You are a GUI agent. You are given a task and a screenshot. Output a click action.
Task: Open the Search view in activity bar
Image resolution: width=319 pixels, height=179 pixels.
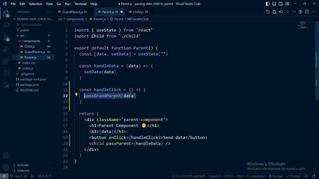click(6, 25)
